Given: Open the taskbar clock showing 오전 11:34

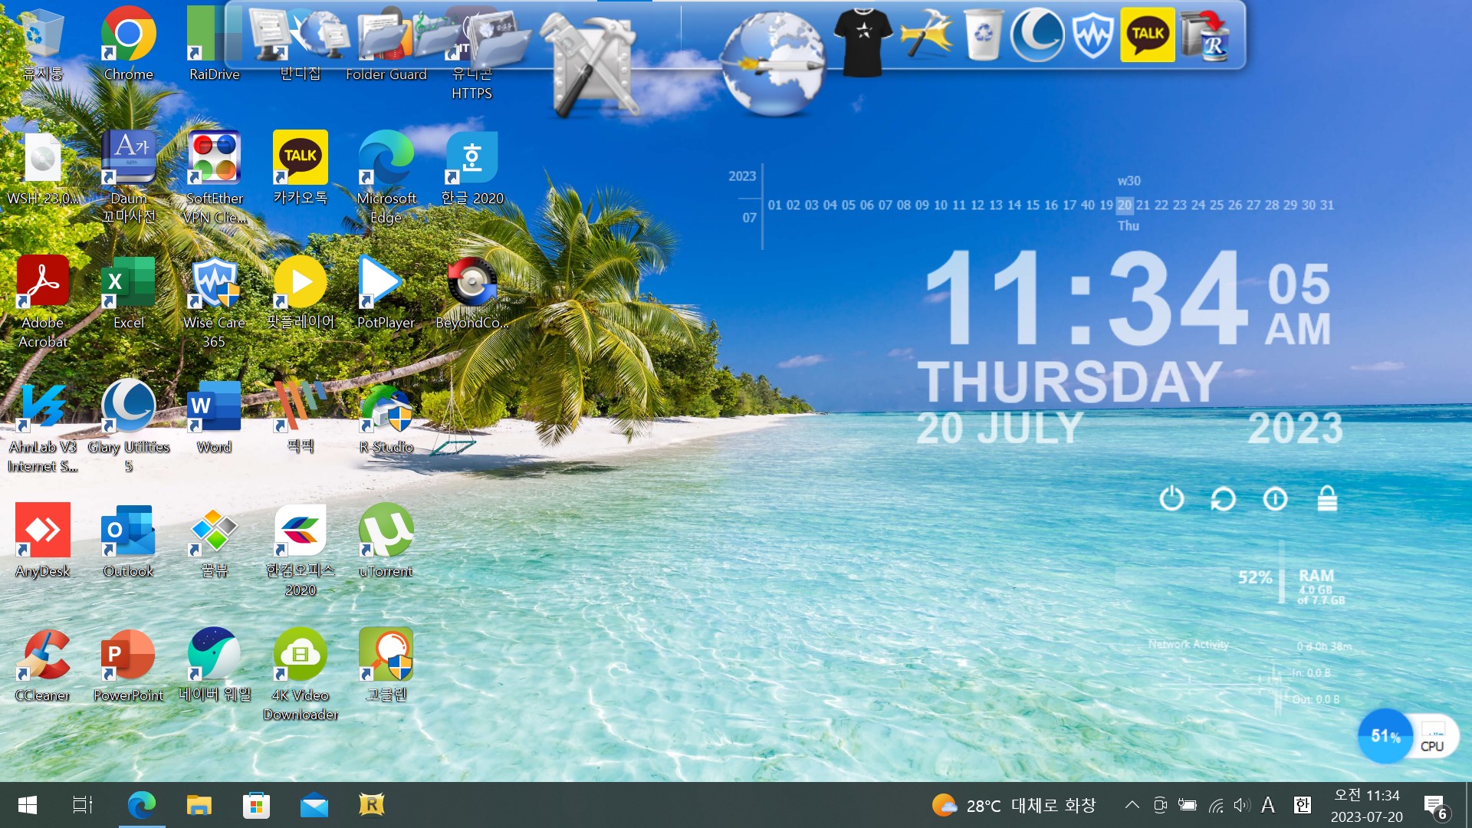Looking at the screenshot, I should [x=1367, y=807].
